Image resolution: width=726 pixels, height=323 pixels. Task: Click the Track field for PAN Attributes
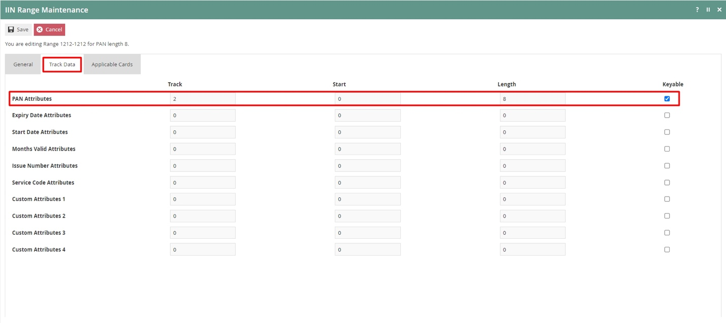click(202, 98)
